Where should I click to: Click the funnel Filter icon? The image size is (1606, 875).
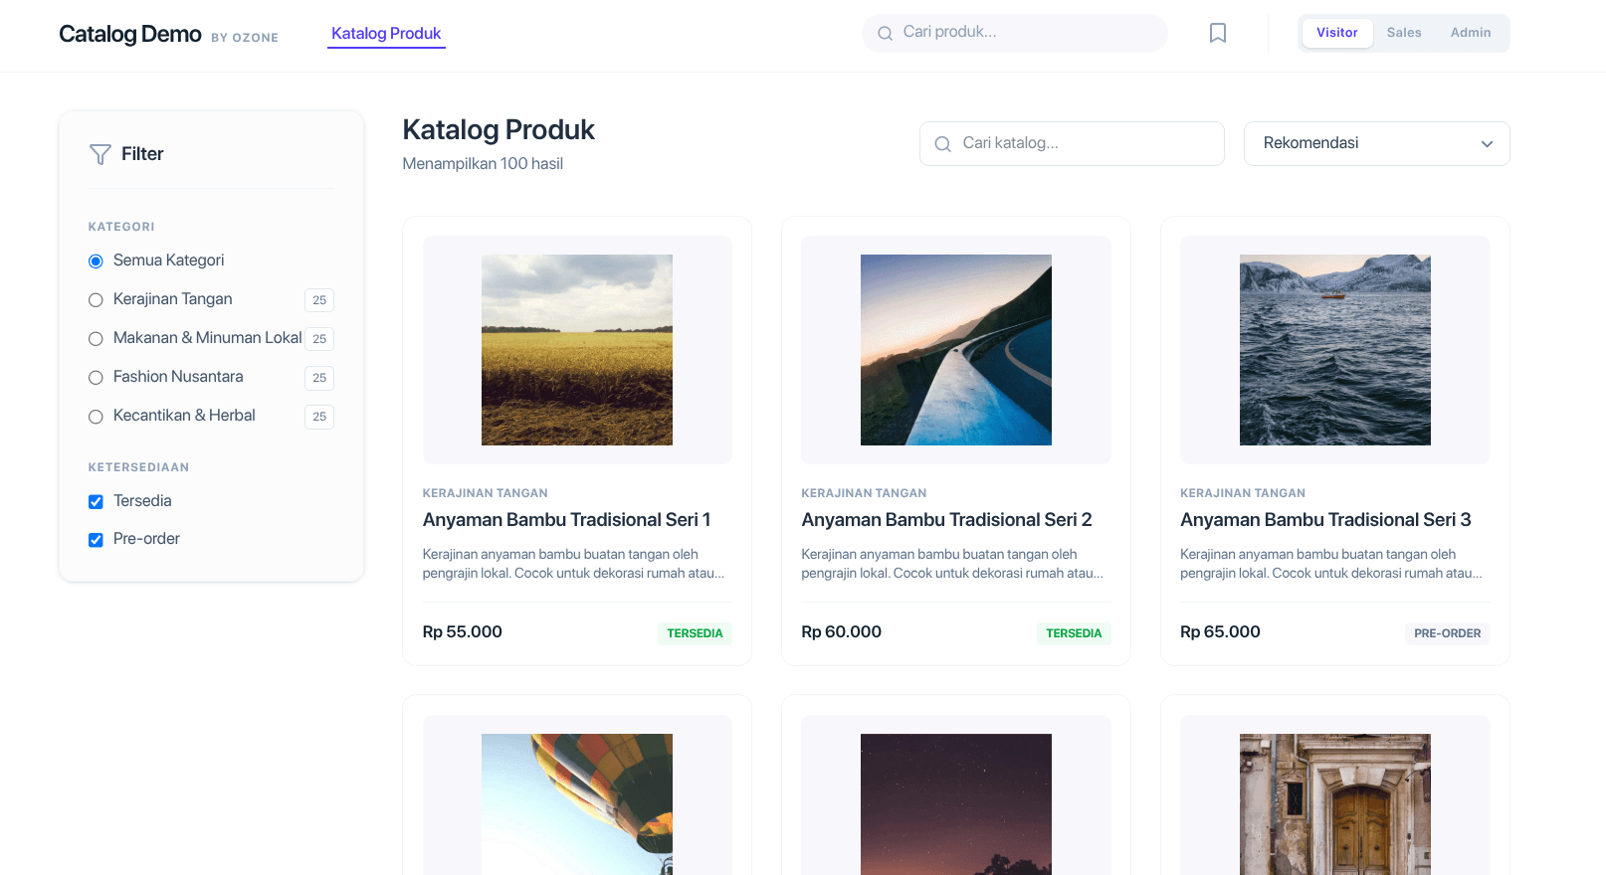click(100, 154)
